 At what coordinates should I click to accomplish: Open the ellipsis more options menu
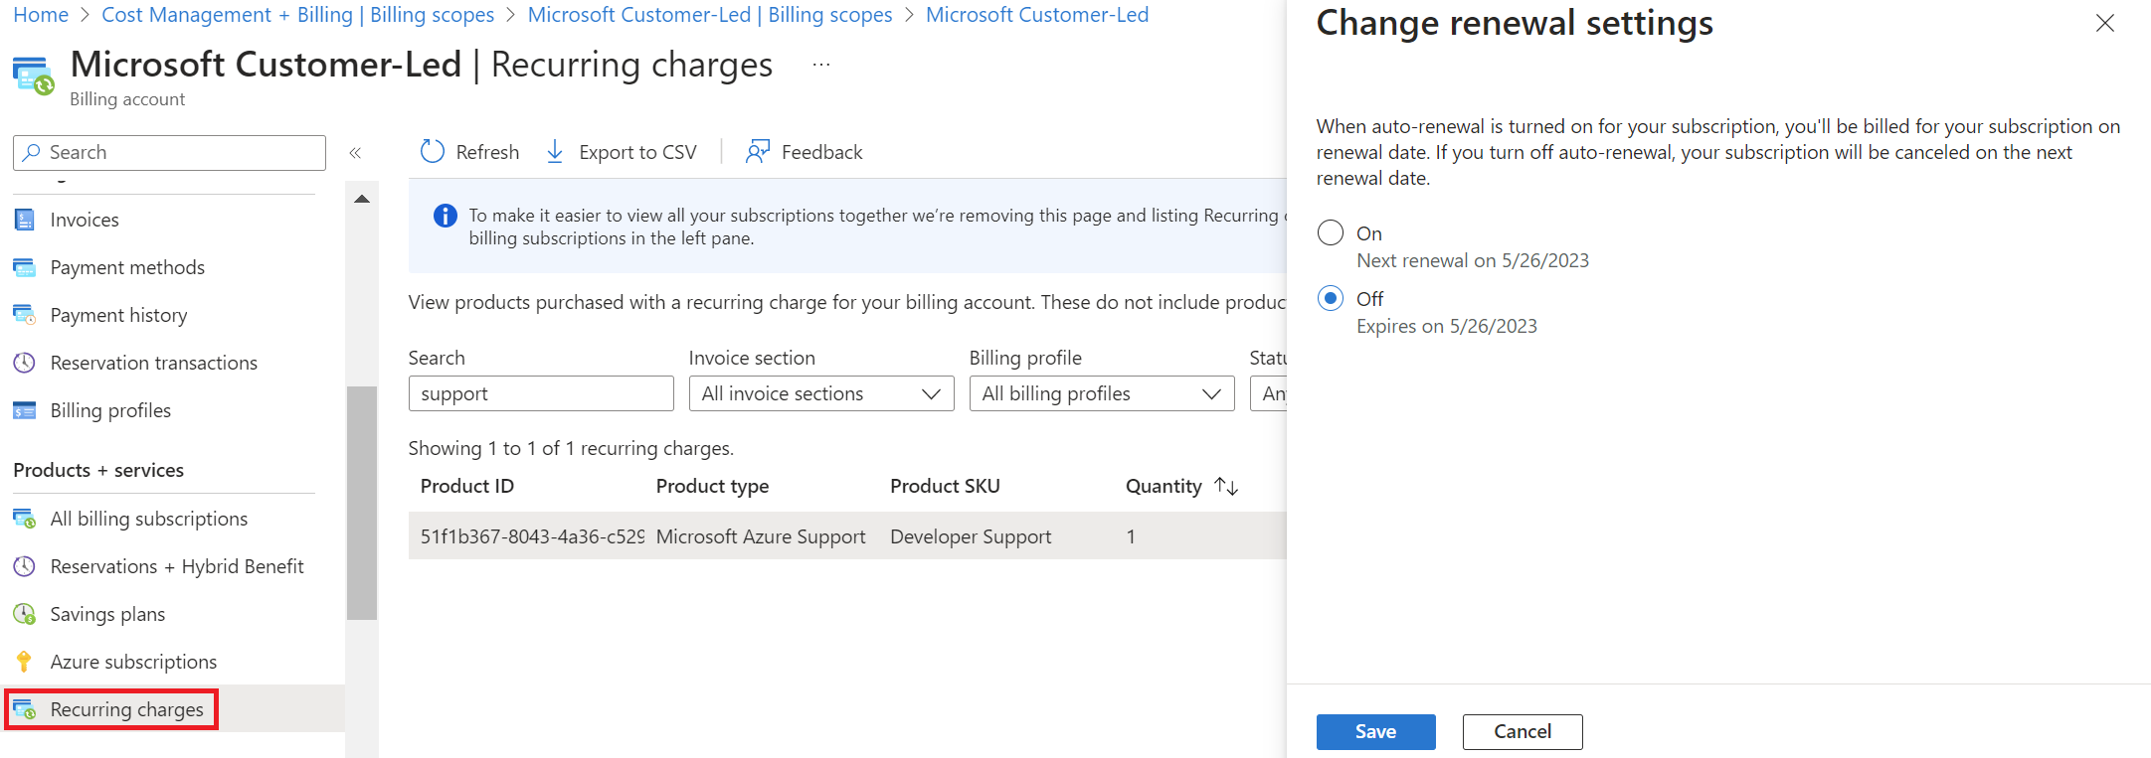pyautogui.click(x=821, y=65)
